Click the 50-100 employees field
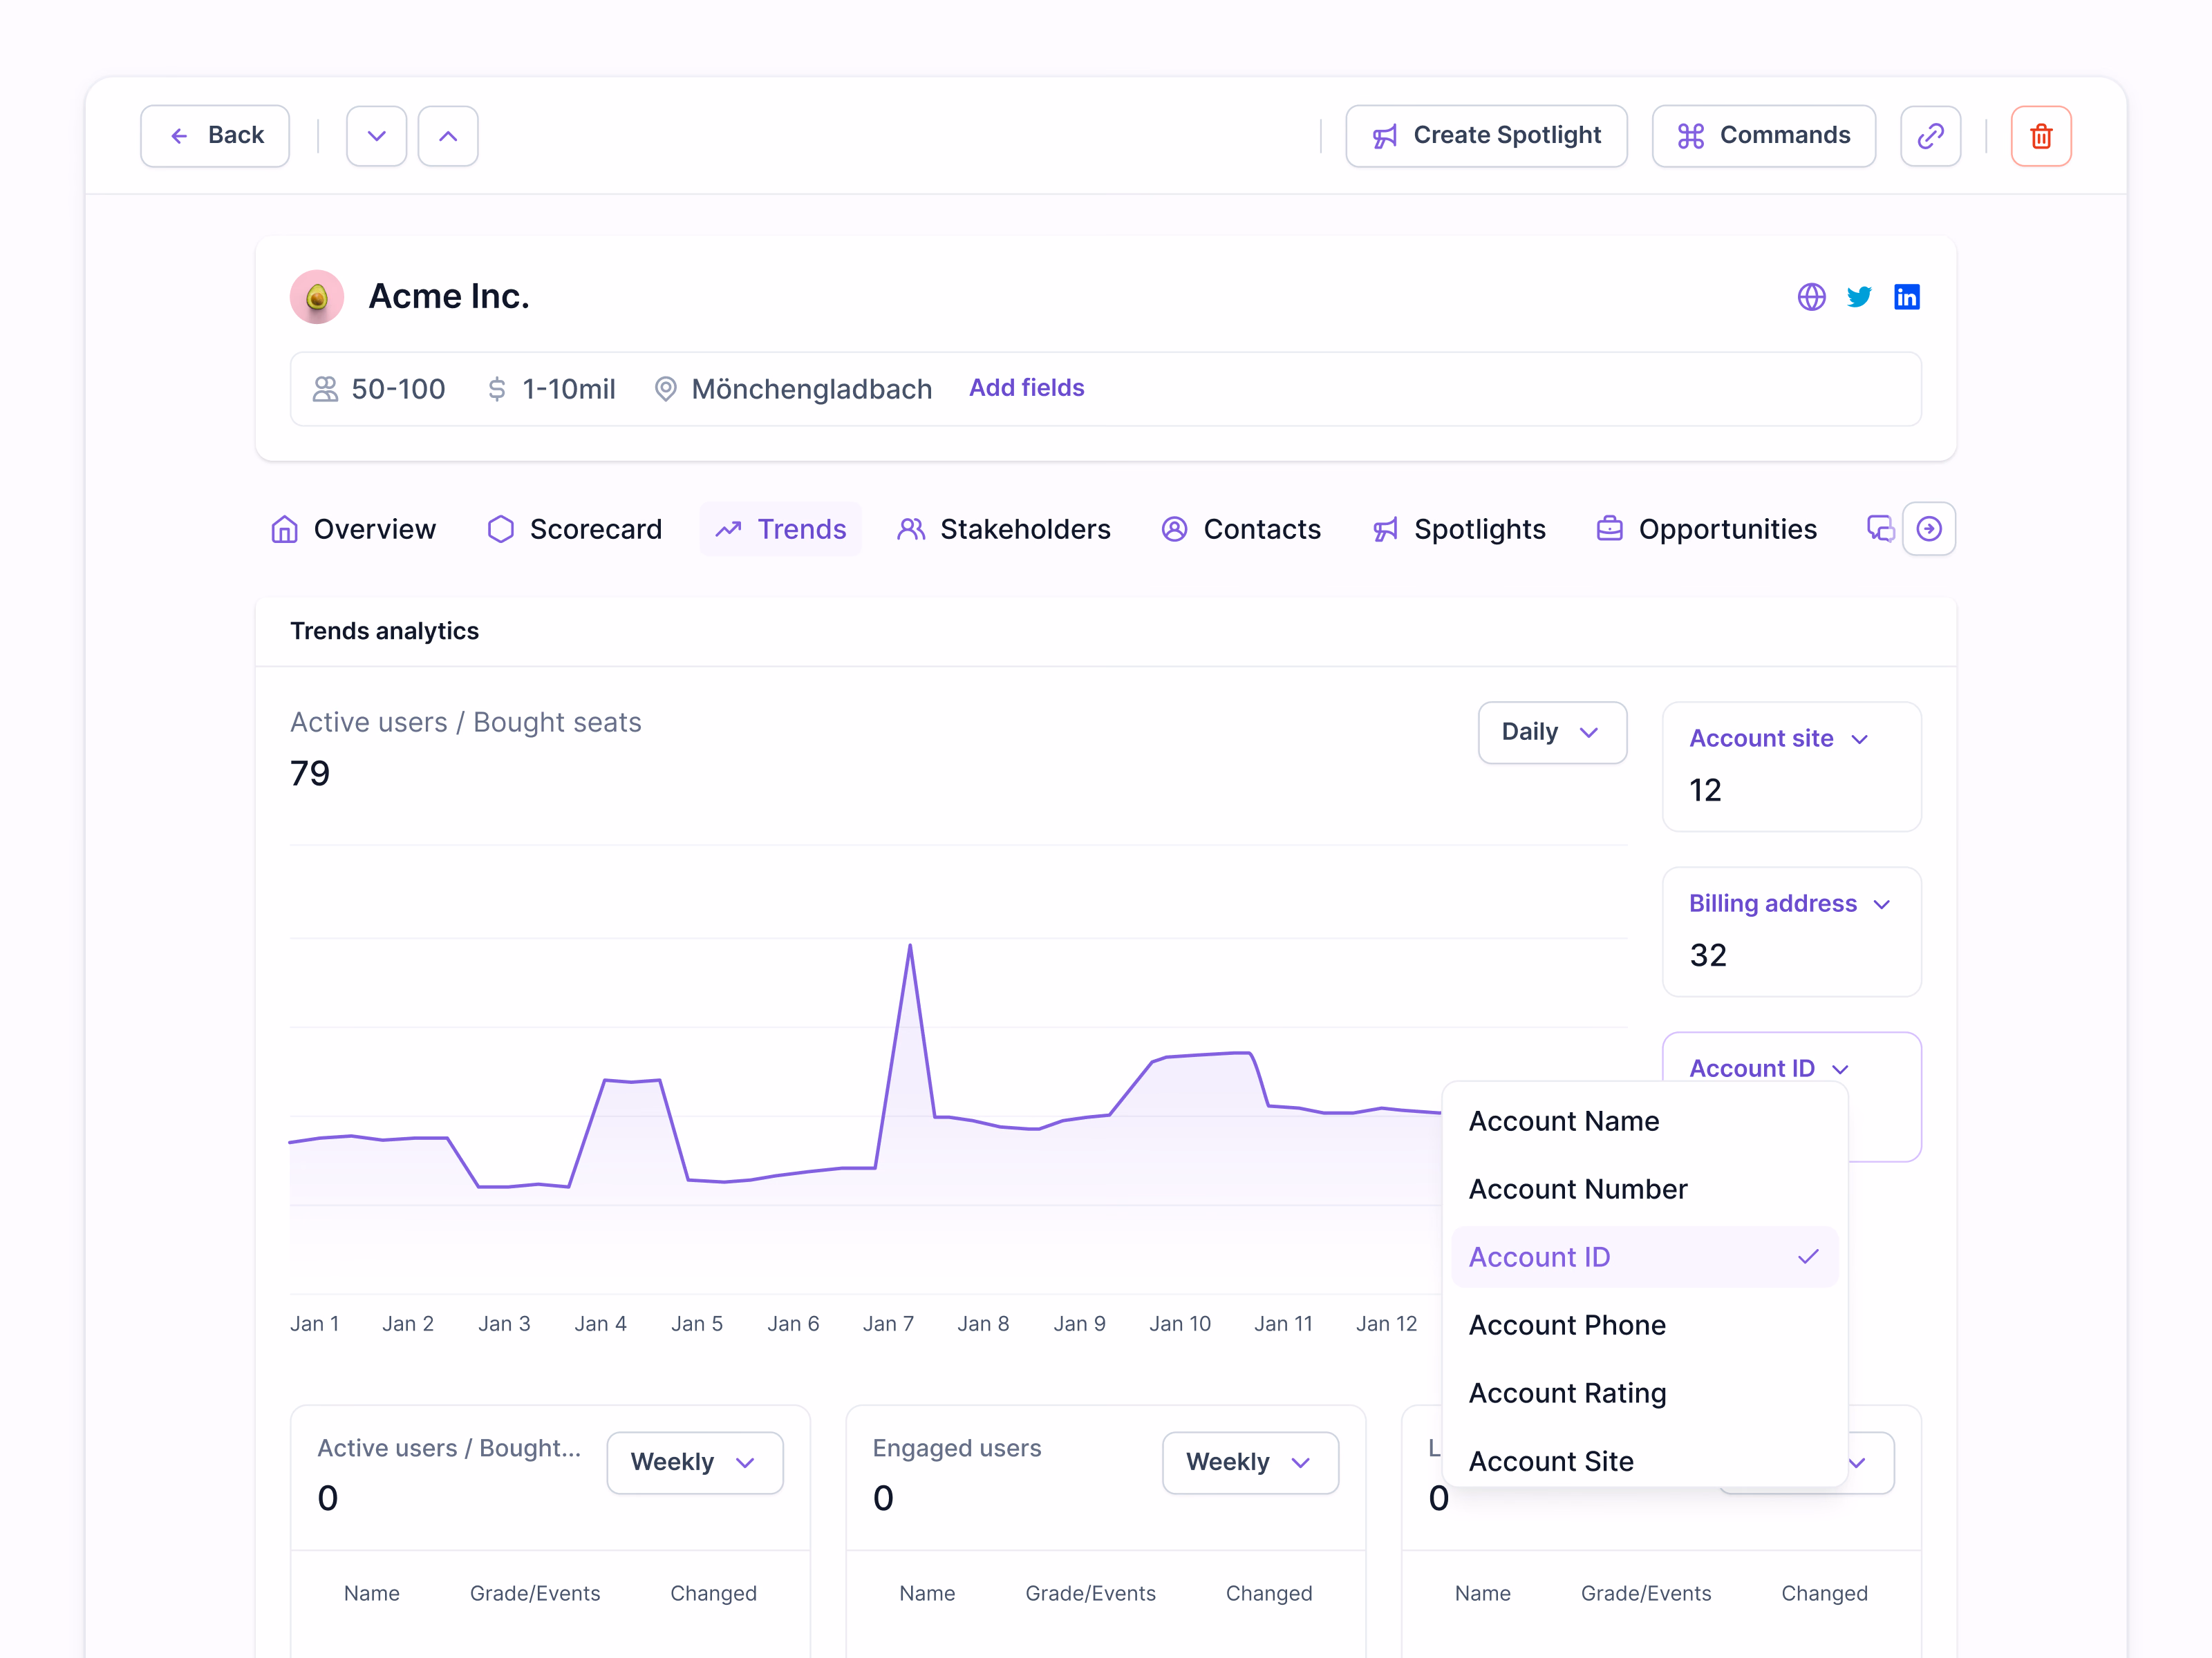2212x1658 pixels. point(379,389)
